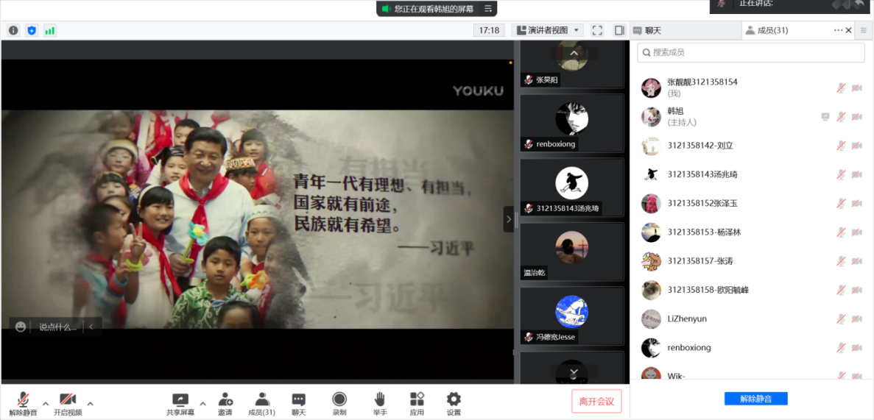Collapse the comment bar arrow

click(92, 327)
